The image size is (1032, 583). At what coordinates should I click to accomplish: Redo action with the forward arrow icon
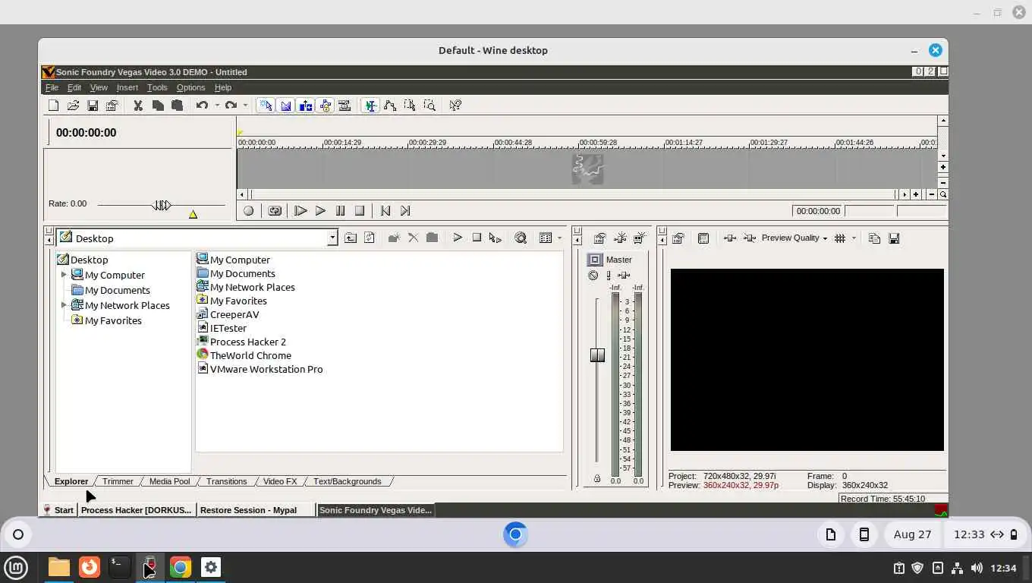click(231, 106)
